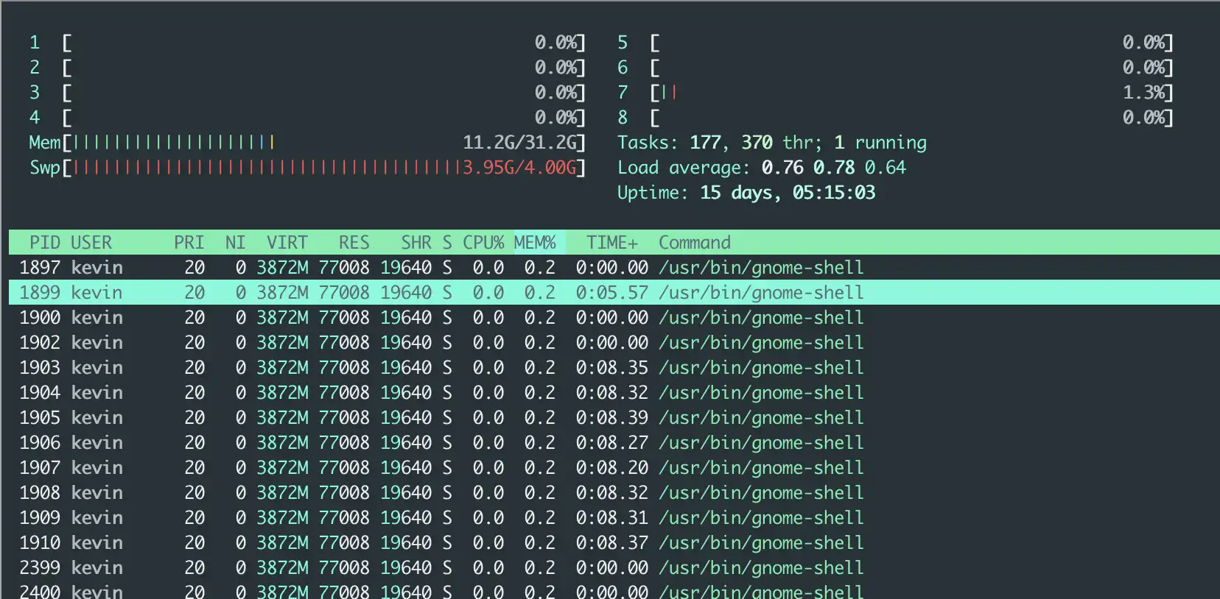Select process row with PID 1900
The height and width of the screenshot is (599, 1220).
(614, 318)
